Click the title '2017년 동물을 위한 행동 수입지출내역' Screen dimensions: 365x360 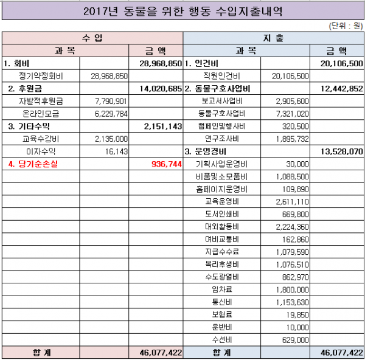coord(182,12)
